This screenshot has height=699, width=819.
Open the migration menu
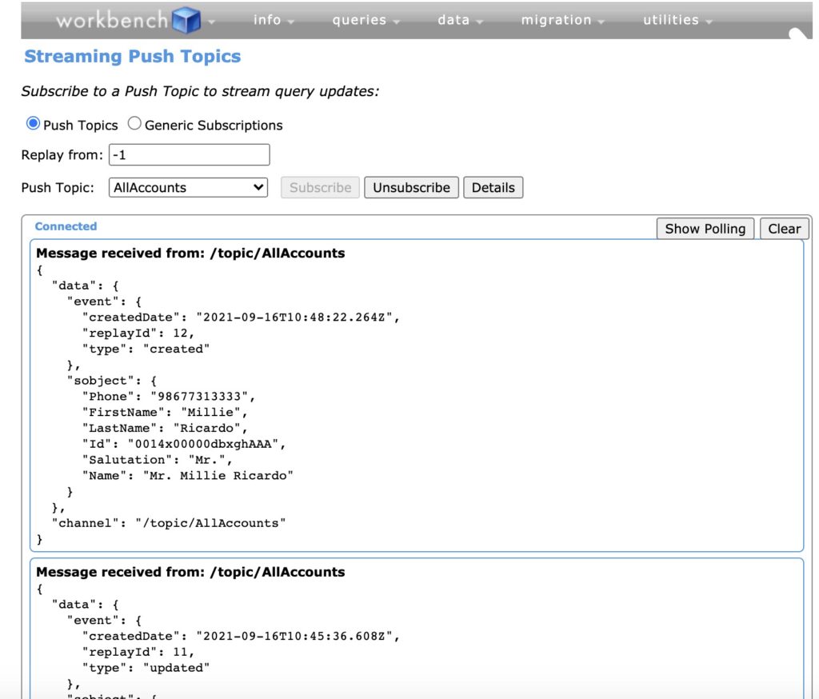pyautogui.click(x=555, y=20)
